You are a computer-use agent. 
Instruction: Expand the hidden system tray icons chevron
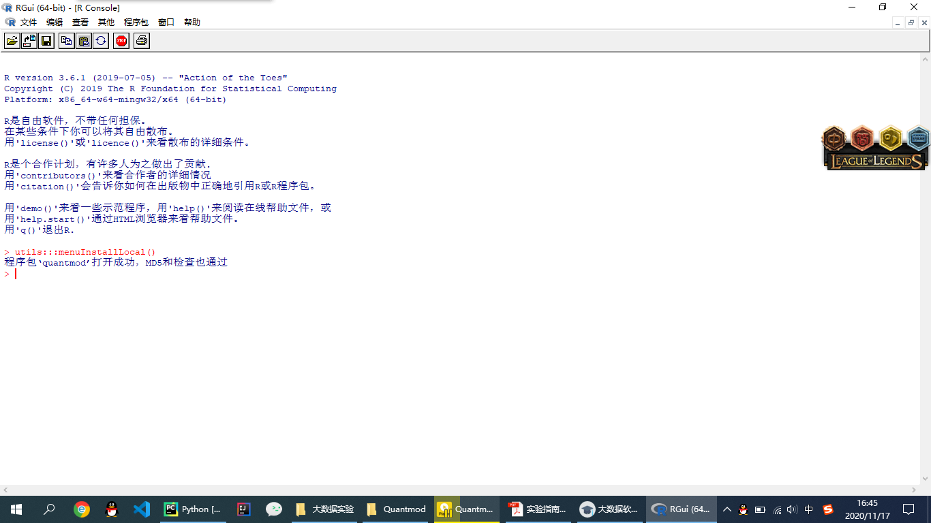(x=727, y=509)
